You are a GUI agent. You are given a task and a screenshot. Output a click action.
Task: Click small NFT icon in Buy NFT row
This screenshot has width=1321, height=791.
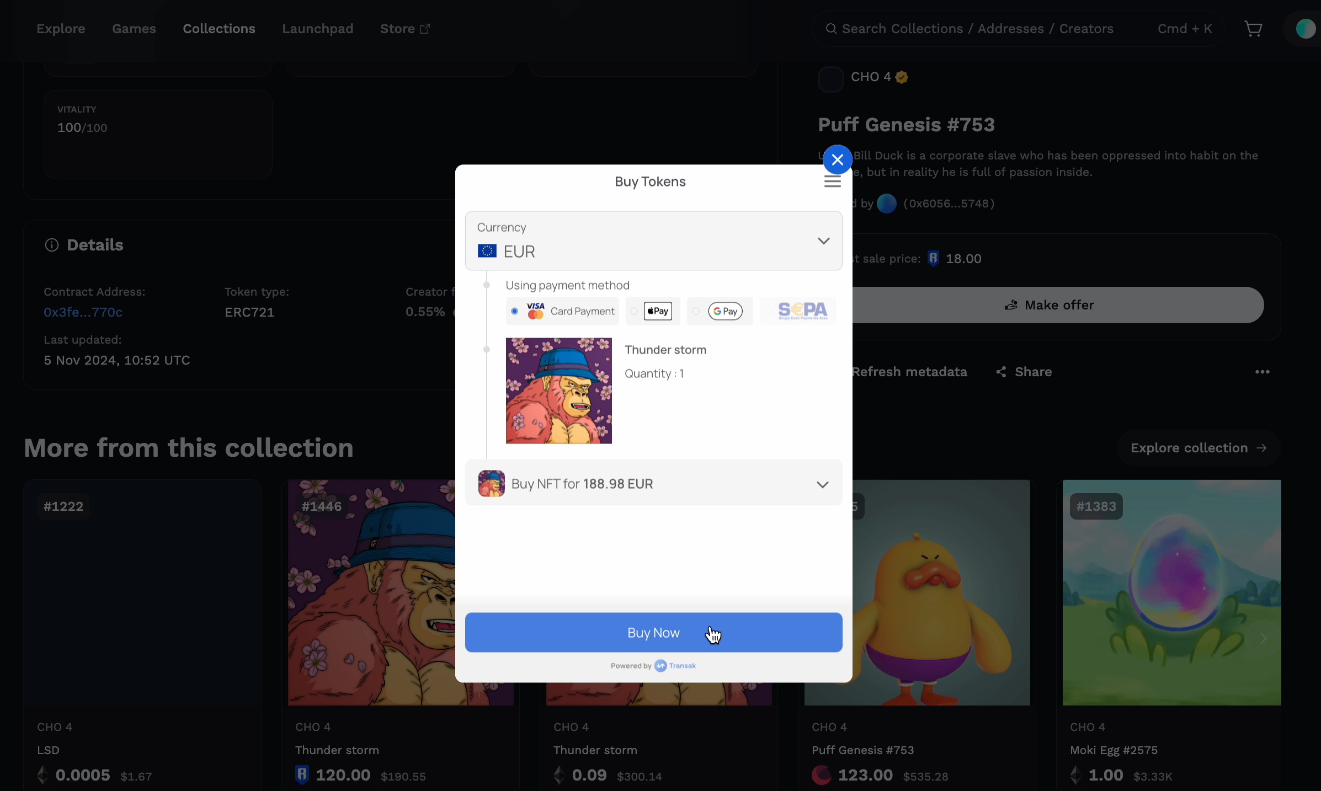coord(491,483)
